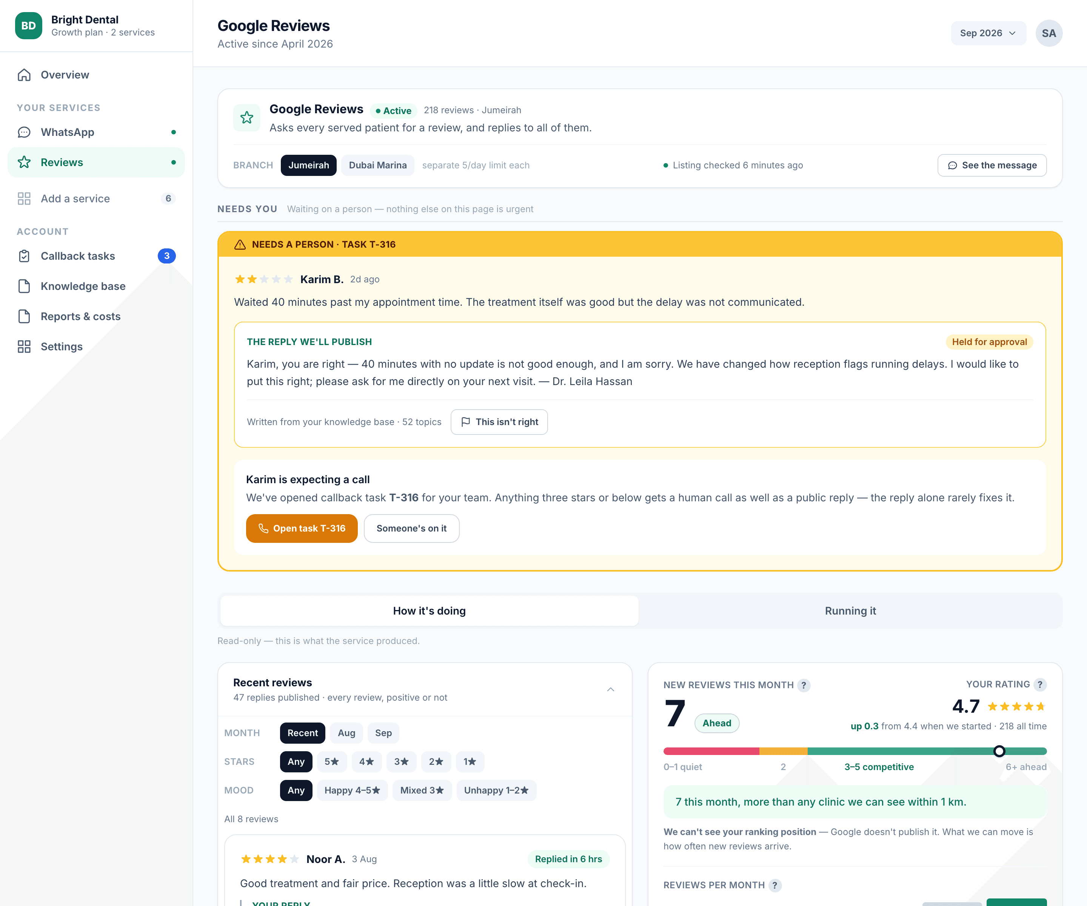1087x906 pixels.
Task: Filter reviews by 4 stars
Action: (x=366, y=762)
